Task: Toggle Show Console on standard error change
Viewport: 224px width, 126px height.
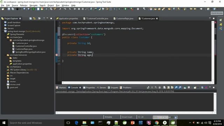Action: pyautogui.click(x=180, y=87)
